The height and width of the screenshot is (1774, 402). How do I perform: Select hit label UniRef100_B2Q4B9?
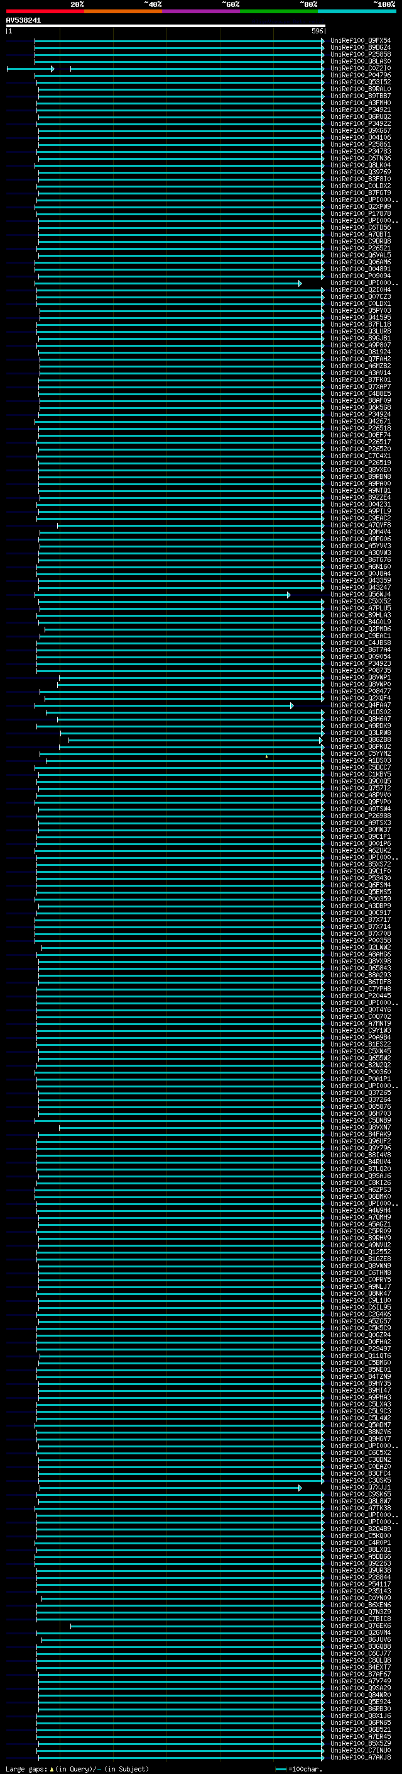[361, 1529]
